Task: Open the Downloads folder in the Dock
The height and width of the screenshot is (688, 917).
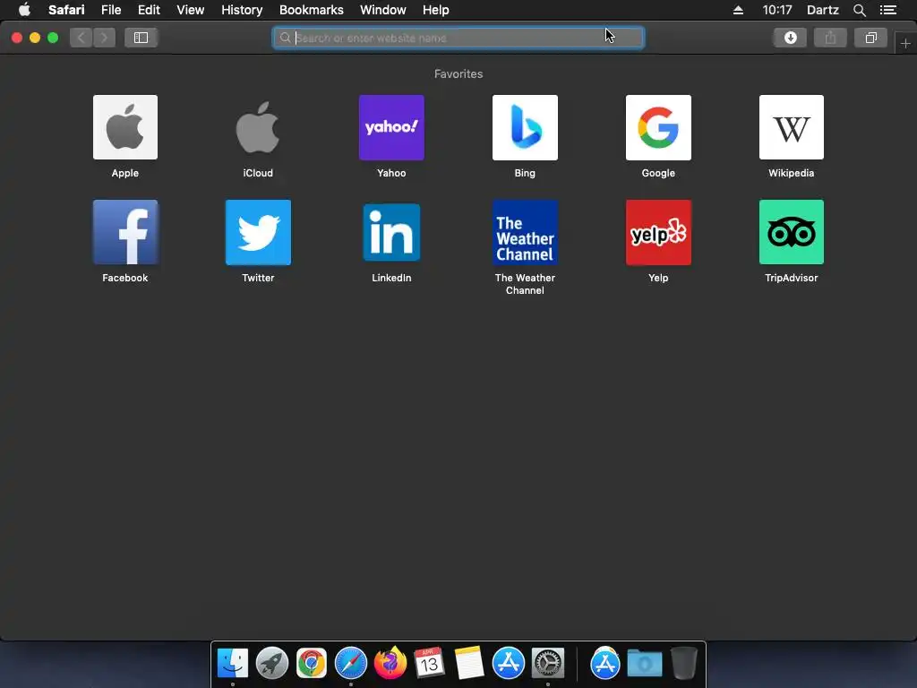Action: 645,663
